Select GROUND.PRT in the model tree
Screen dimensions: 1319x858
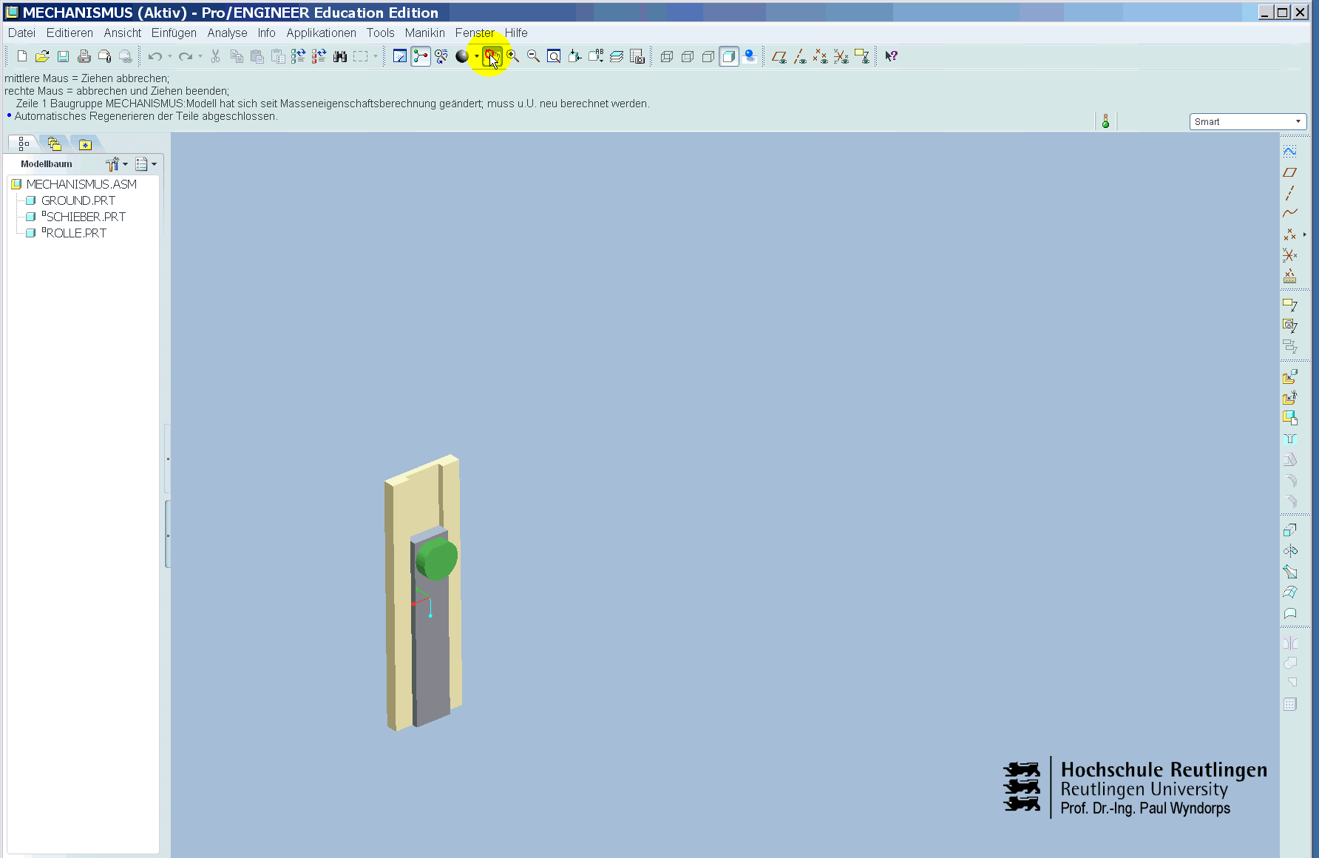(78, 200)
